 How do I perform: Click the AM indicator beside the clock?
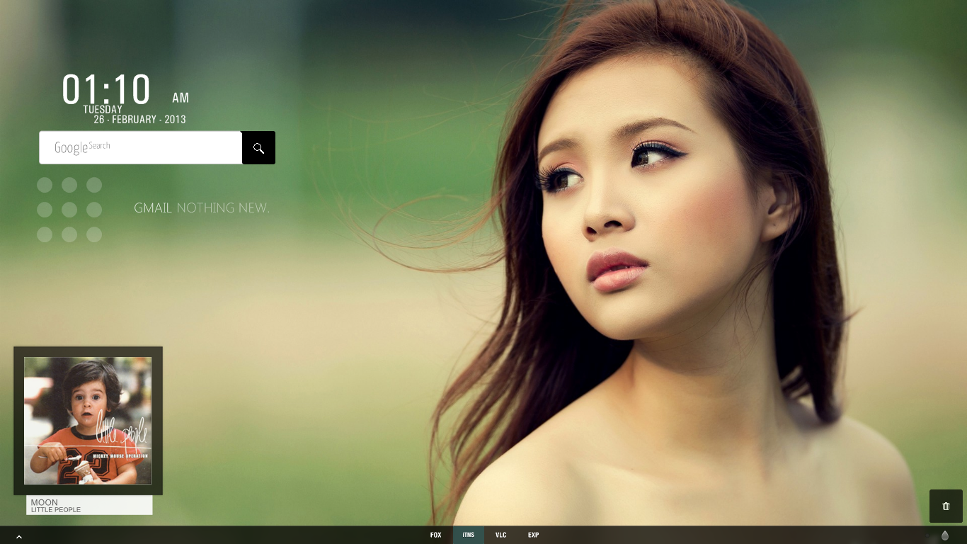(181, 98)
